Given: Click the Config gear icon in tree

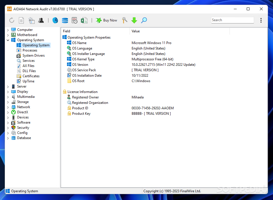Looking at the screenshot, I should [x=13, y=133].
